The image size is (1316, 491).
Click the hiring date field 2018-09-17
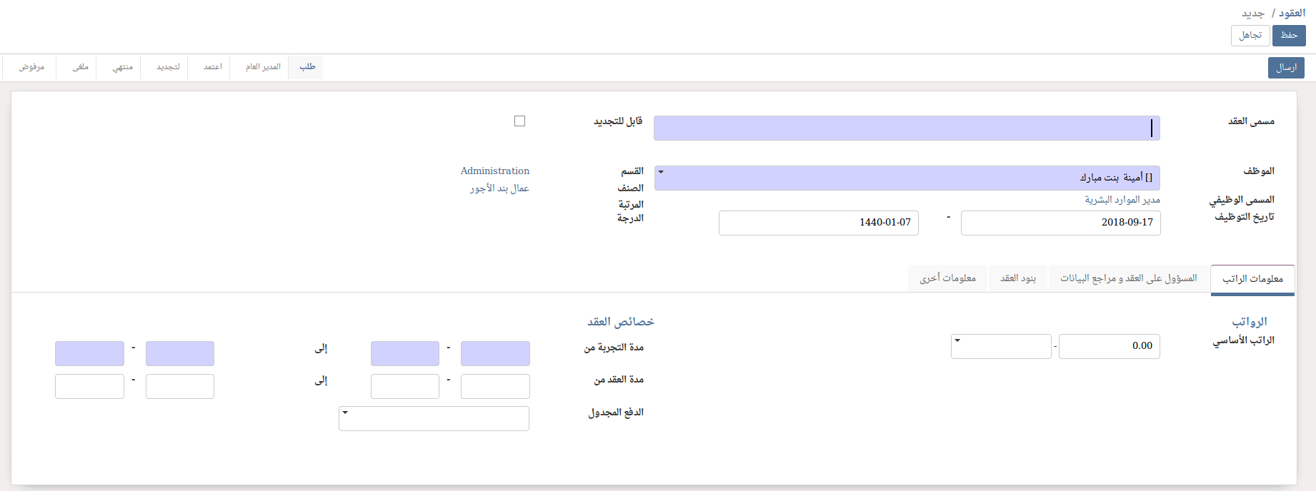coord(1060,223)
